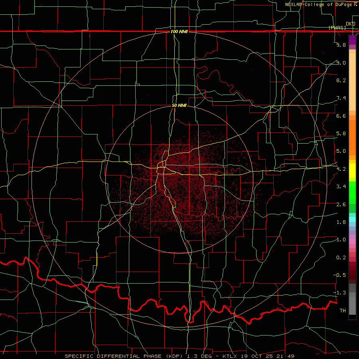Click the TH threshold legend label
This screenshot has height=359, width=359.
coord(343,311)
